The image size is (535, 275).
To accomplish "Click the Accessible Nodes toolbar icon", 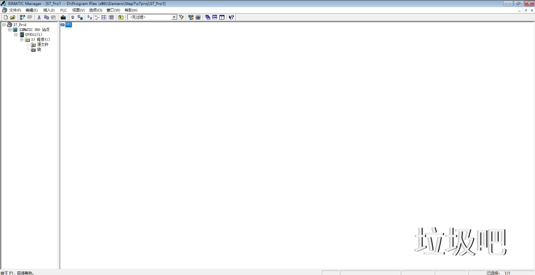I will 22,17.
